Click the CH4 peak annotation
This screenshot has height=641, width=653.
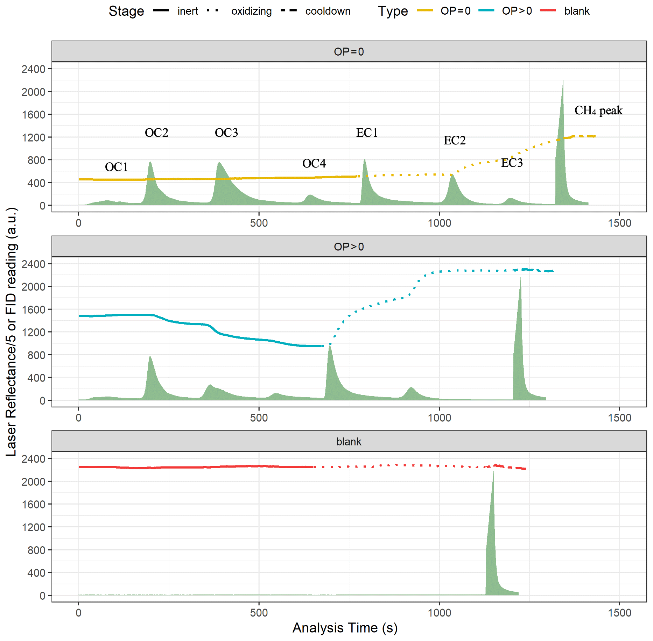(x=598, y=111)
